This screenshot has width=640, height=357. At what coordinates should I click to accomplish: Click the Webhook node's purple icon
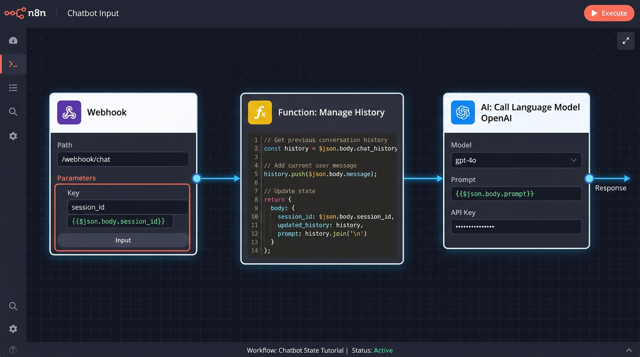69,112
